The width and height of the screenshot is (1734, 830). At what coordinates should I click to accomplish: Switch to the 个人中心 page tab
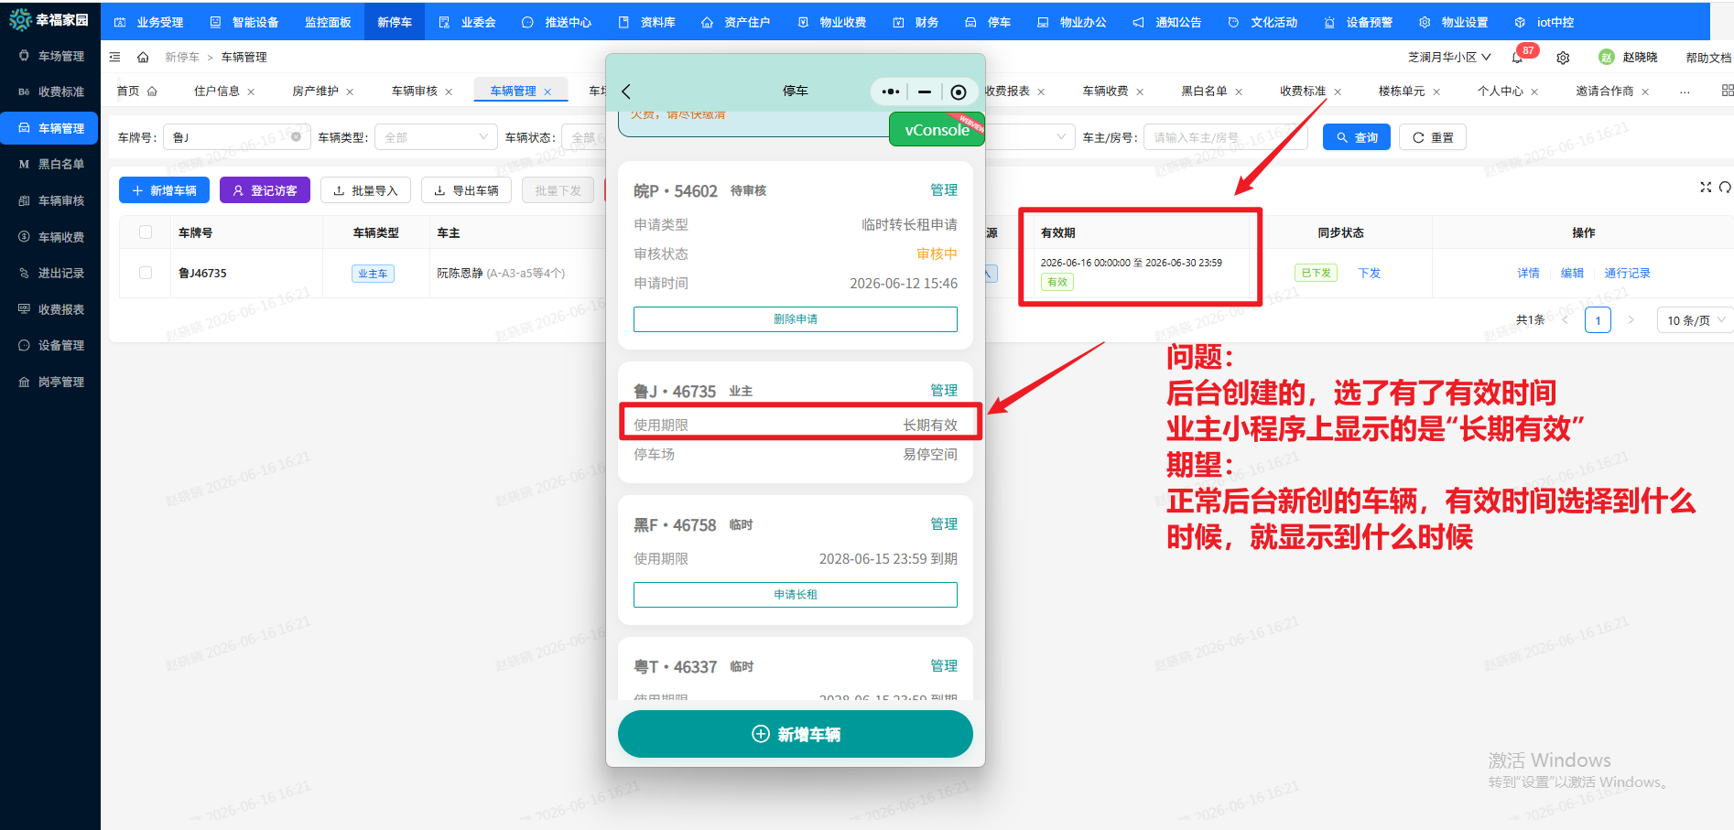click(x=1500, y=92)
